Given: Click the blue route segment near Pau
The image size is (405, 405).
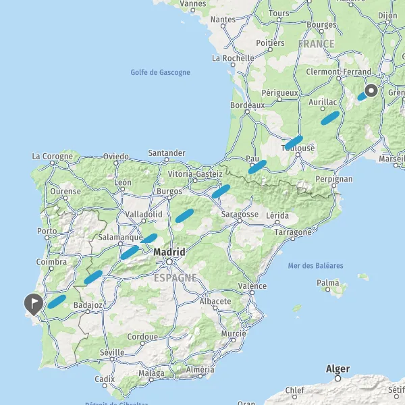Looking at the screenshot, I should tap(257, 167).
